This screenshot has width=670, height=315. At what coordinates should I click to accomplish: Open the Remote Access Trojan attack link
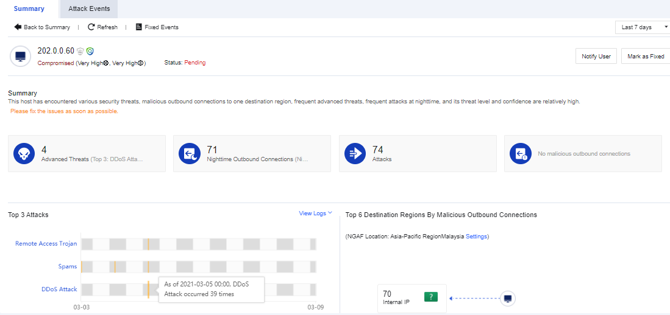(x=46, y=244)
